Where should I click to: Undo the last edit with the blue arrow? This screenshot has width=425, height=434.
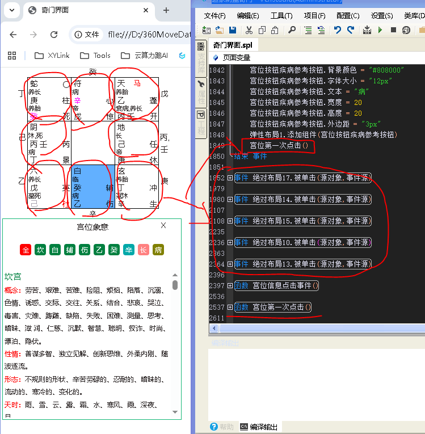(337, 30)
